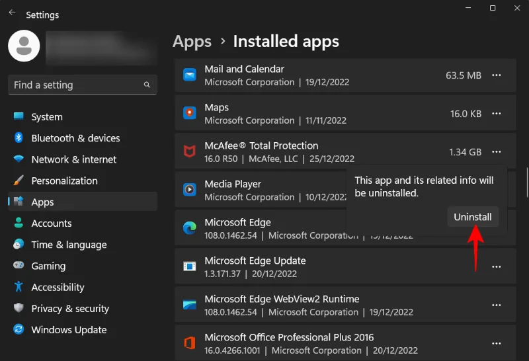Select the Apps item in sidebar

point(83,202)
